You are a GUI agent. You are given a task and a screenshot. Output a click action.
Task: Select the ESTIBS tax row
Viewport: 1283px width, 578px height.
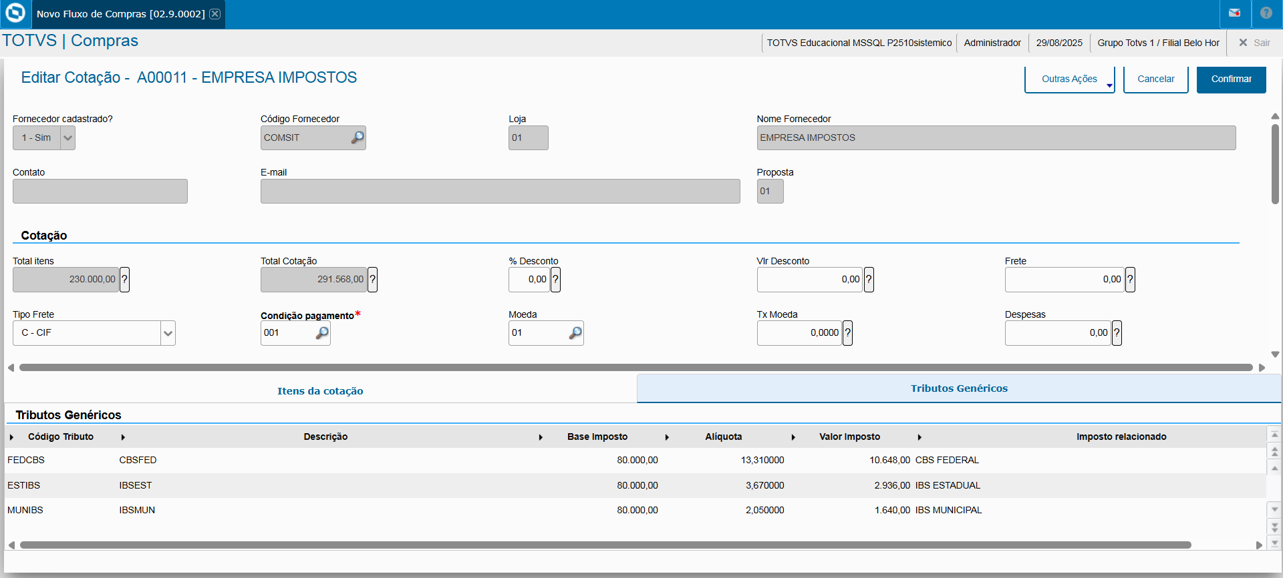[x=635, y=486]
